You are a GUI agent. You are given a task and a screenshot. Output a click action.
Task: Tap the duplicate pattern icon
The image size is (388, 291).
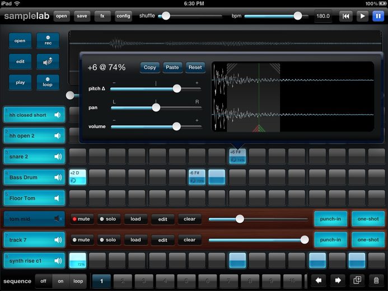[x=357, y=280]
